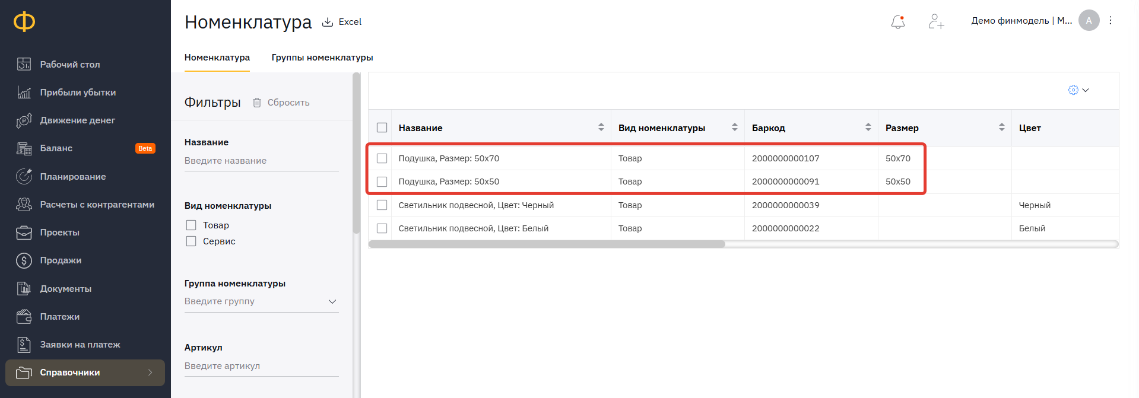The width and height of the screenshot is (1139, 398).
Task: Open Расчеты с контрагентами section
Action: click(97, 204)
